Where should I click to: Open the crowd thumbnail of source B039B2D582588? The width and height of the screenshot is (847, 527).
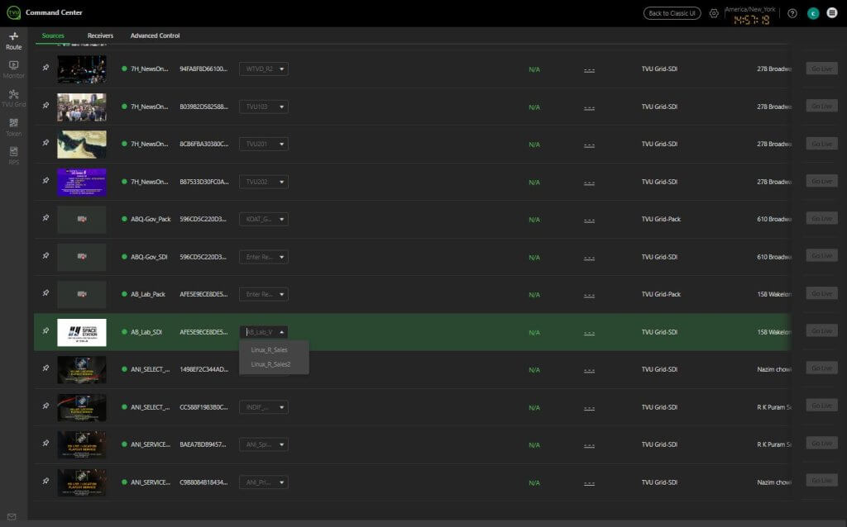pos(82,107)
